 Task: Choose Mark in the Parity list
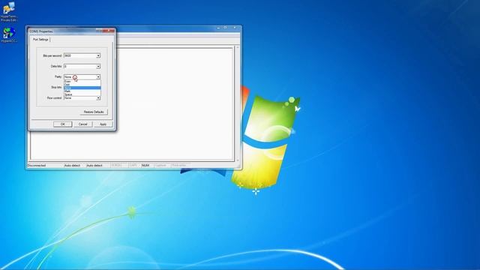tap(82, 91)
